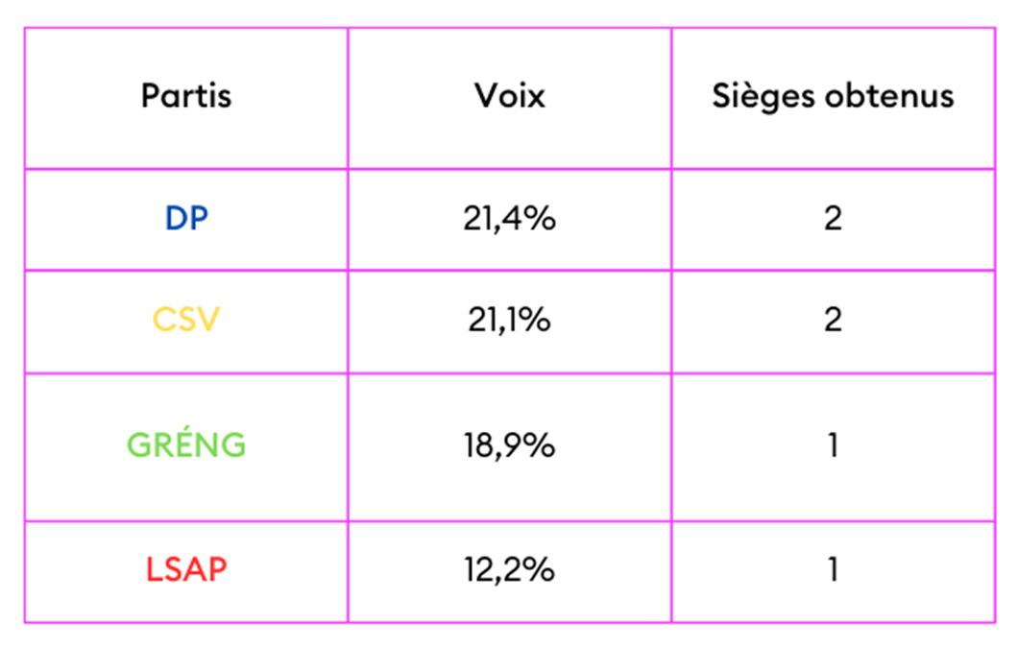Click the Voix column header

(509, 97)
